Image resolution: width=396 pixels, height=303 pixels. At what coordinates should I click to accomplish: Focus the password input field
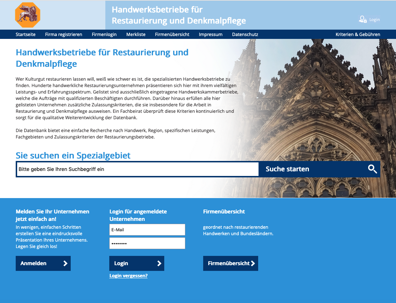click(x=147, y=243)
